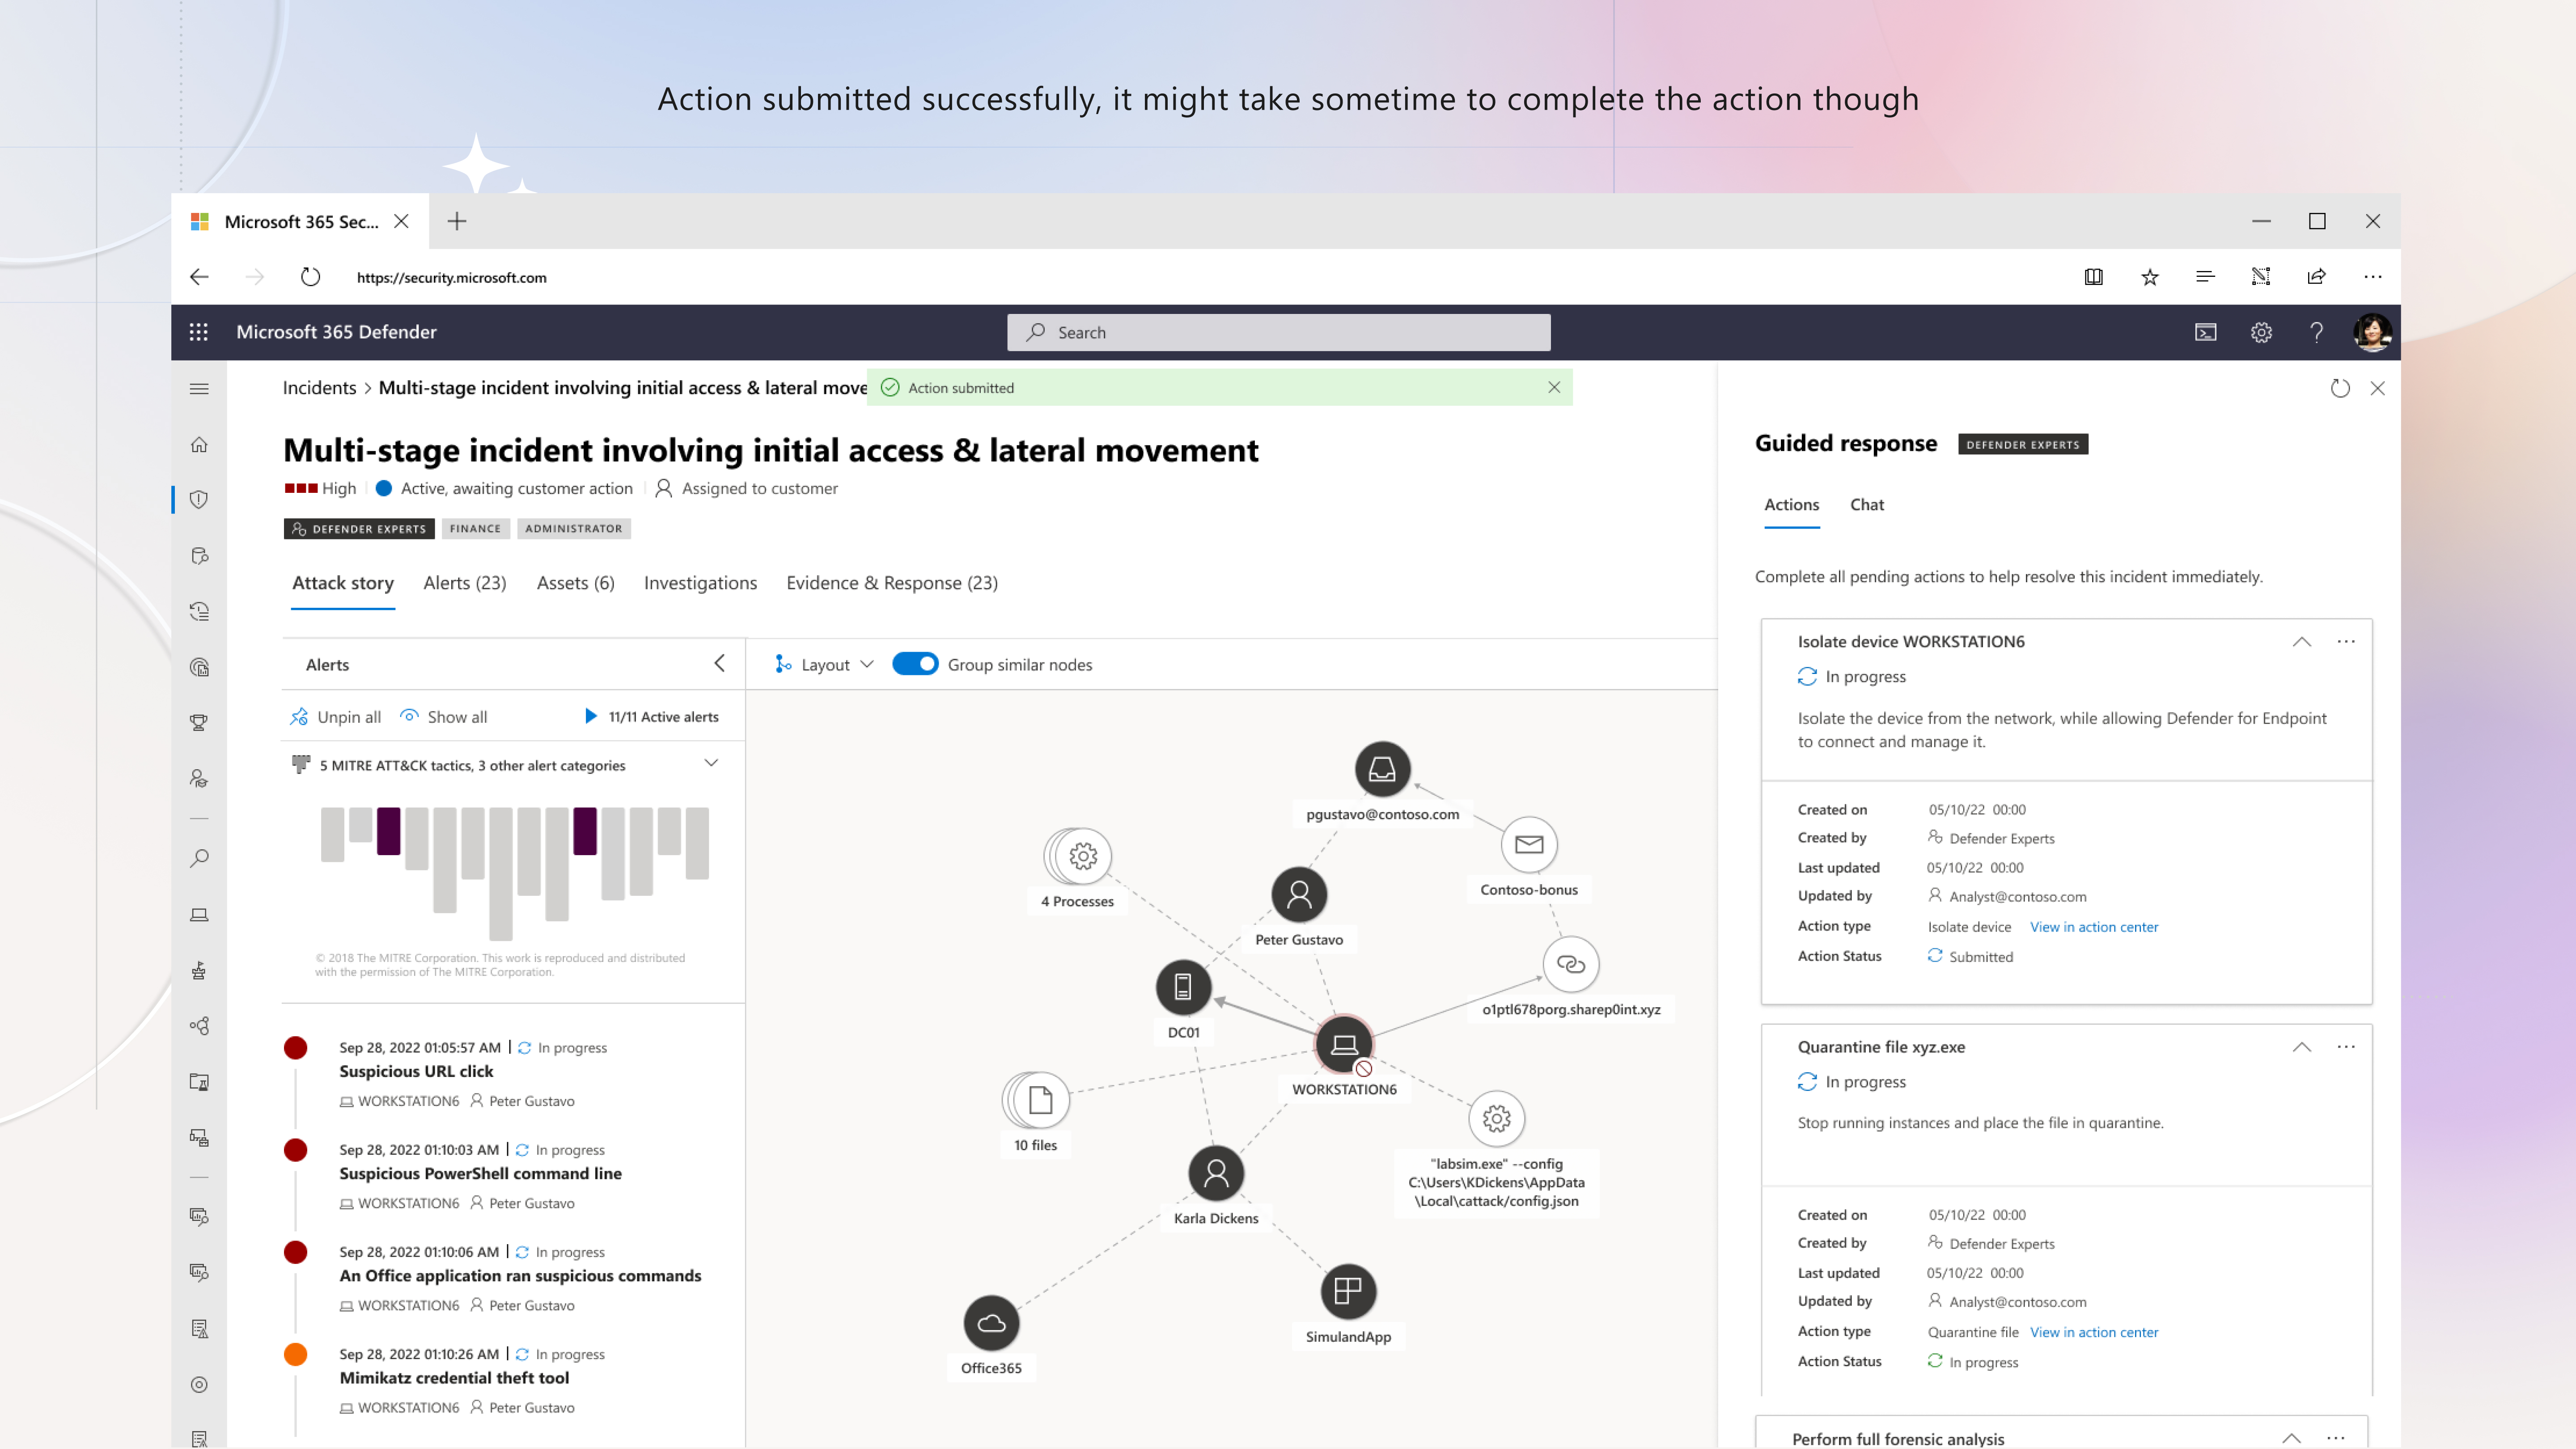Select the labsim.exe process node
Screen dimensions: 2576x1449
1497,1118
